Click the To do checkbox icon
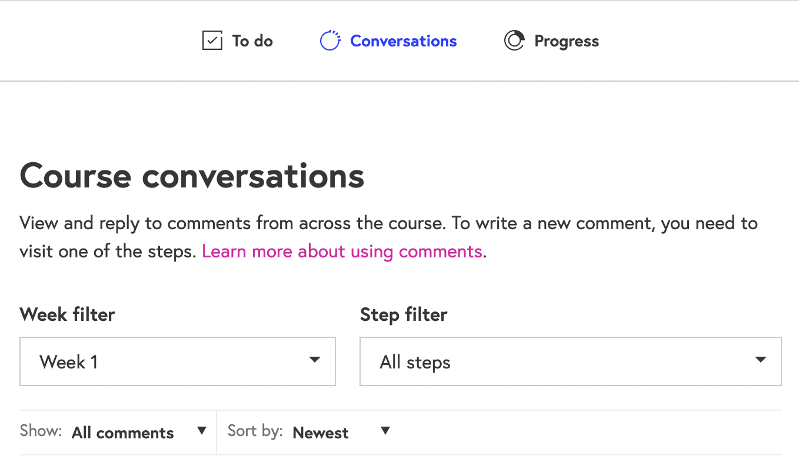The width and height of the screenshot is (799, 456). pyautogui.click(x=212, y=41)
